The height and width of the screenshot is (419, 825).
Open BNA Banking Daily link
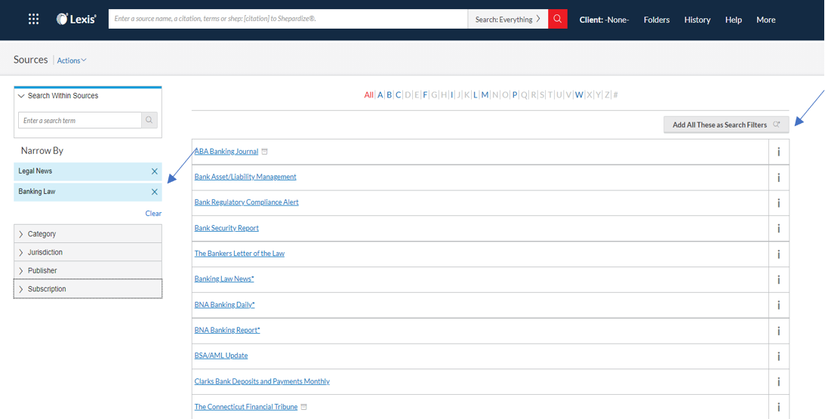click(x=225, y=305)
